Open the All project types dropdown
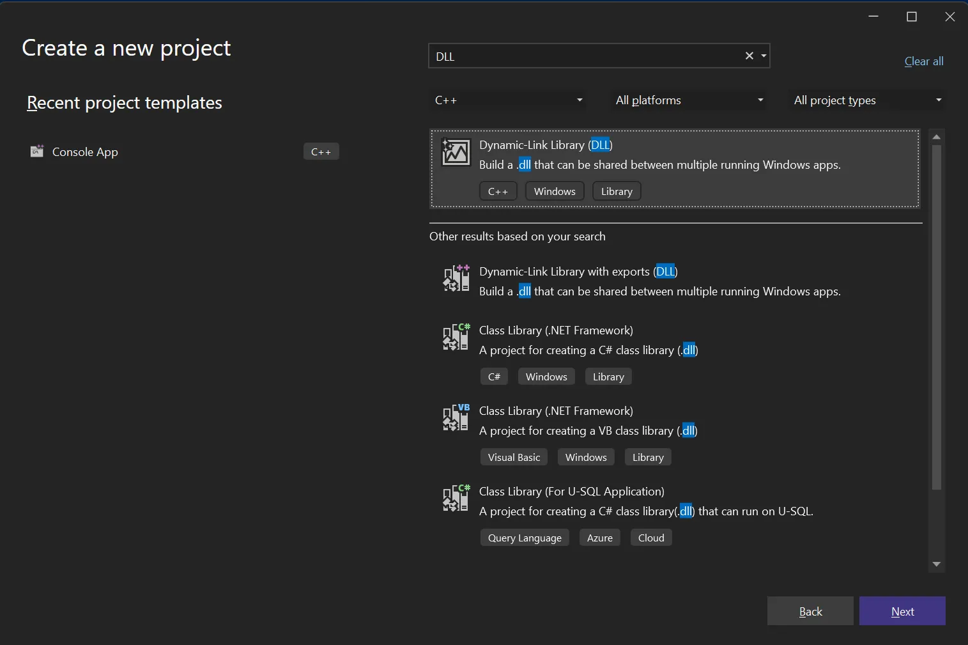Viewport: 968px width, 645px height. (x=867, y=100)
